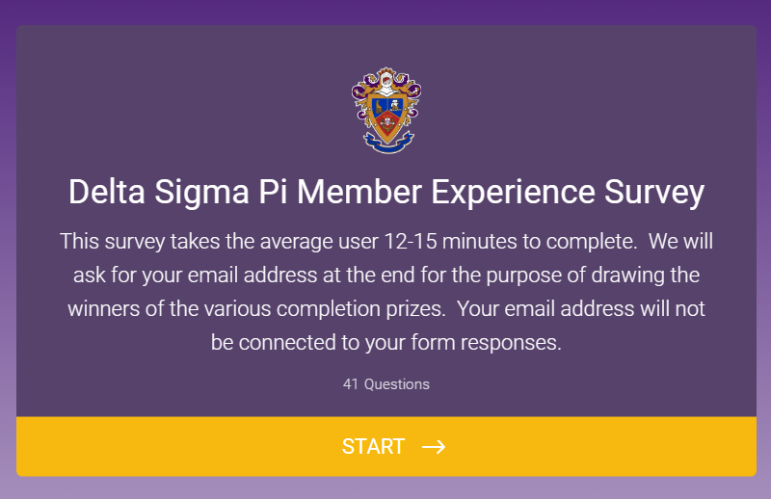This screenshot has width=771, height=499.
Task: Click the knight helmet atop the crest
Action: tap(386, 84)
